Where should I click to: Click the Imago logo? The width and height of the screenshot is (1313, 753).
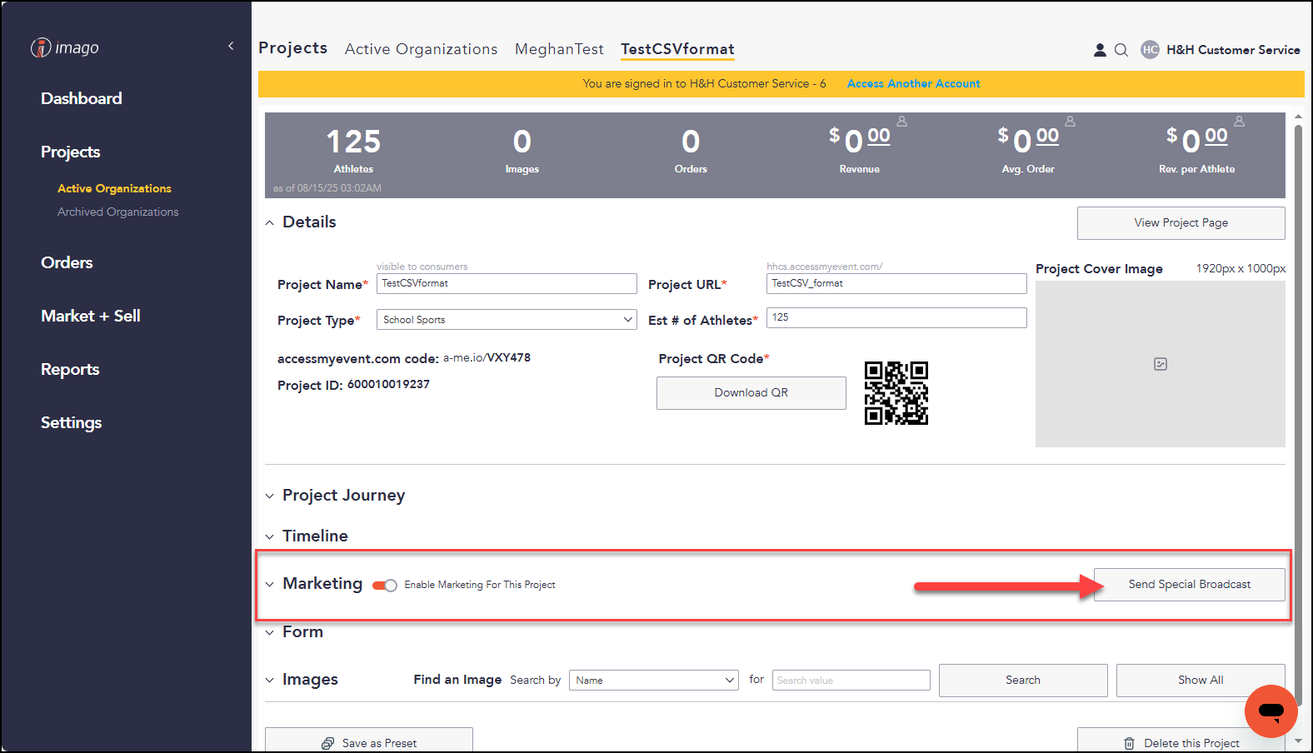pyautogui.click(x=65, y=47)
